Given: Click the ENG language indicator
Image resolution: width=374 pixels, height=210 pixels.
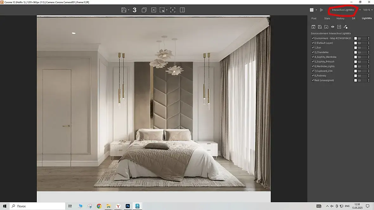Looking at the screenshot, I should click(x=347, y=206).
